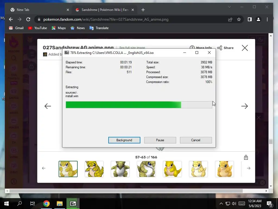The width and height of the screenshot is (278, 209).
Task: Click the extraction progress bar
Action: (x=139, y=105)
